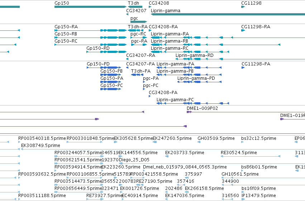Select the pgc-PC protein label
The height and width of the screenshot is (201, 305).
pyautogui.click(x=151, y=85)
